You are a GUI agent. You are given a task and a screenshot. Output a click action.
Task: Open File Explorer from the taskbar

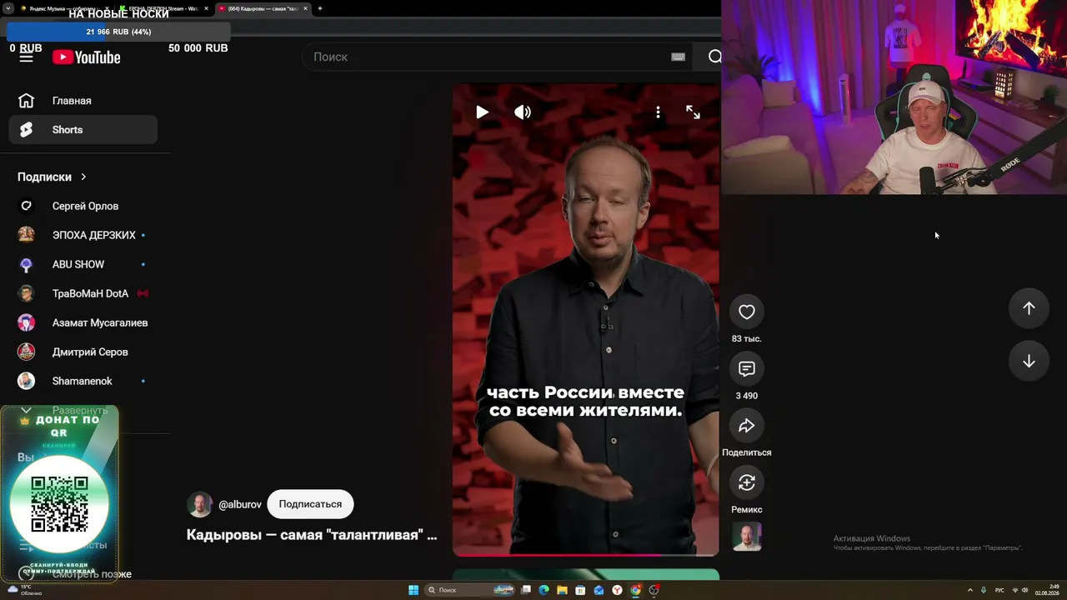[563, 590]
